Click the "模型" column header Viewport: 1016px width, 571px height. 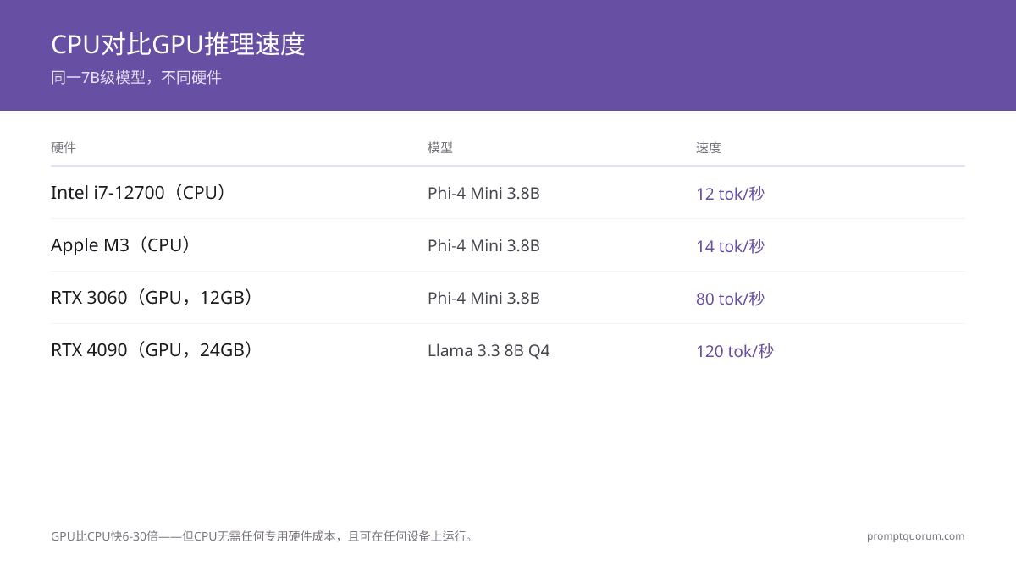(x=440, y=147)
